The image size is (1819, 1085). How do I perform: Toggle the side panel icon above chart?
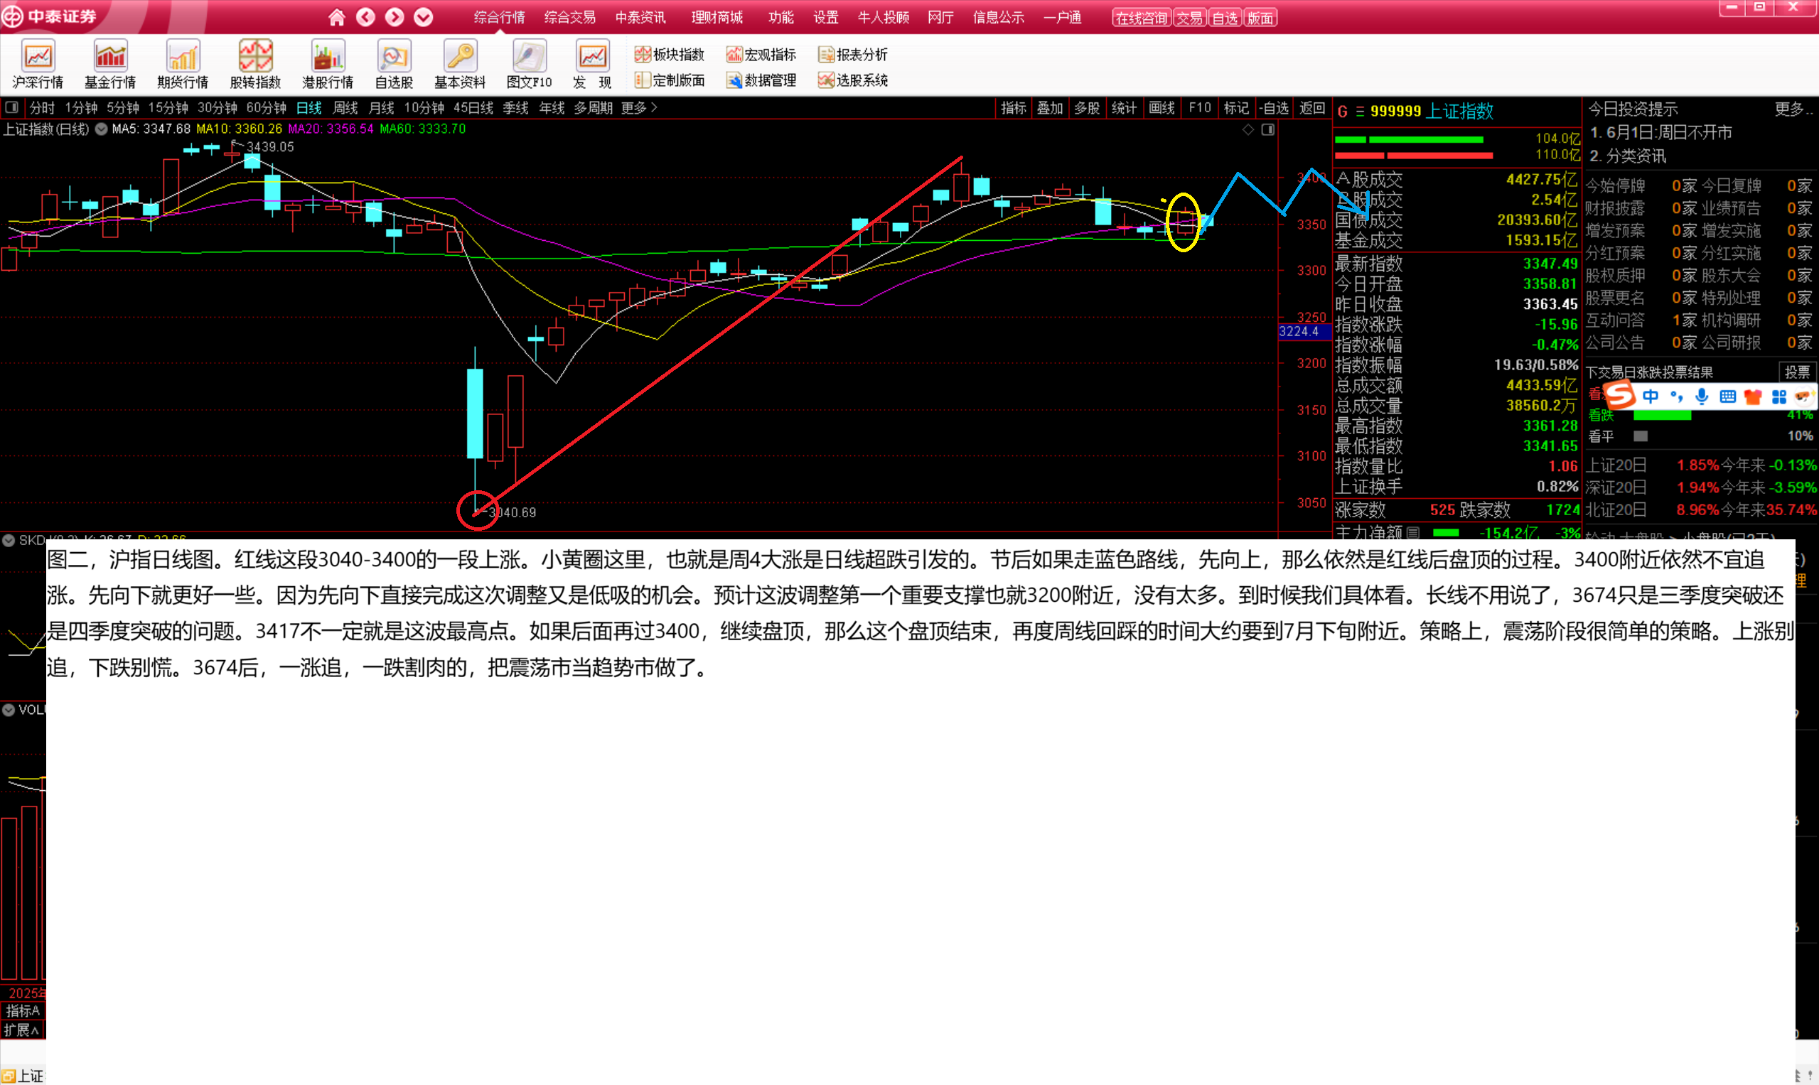(x=1267, y=129)
